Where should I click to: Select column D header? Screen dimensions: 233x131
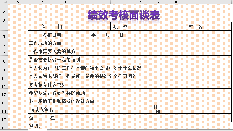[93, 2]
